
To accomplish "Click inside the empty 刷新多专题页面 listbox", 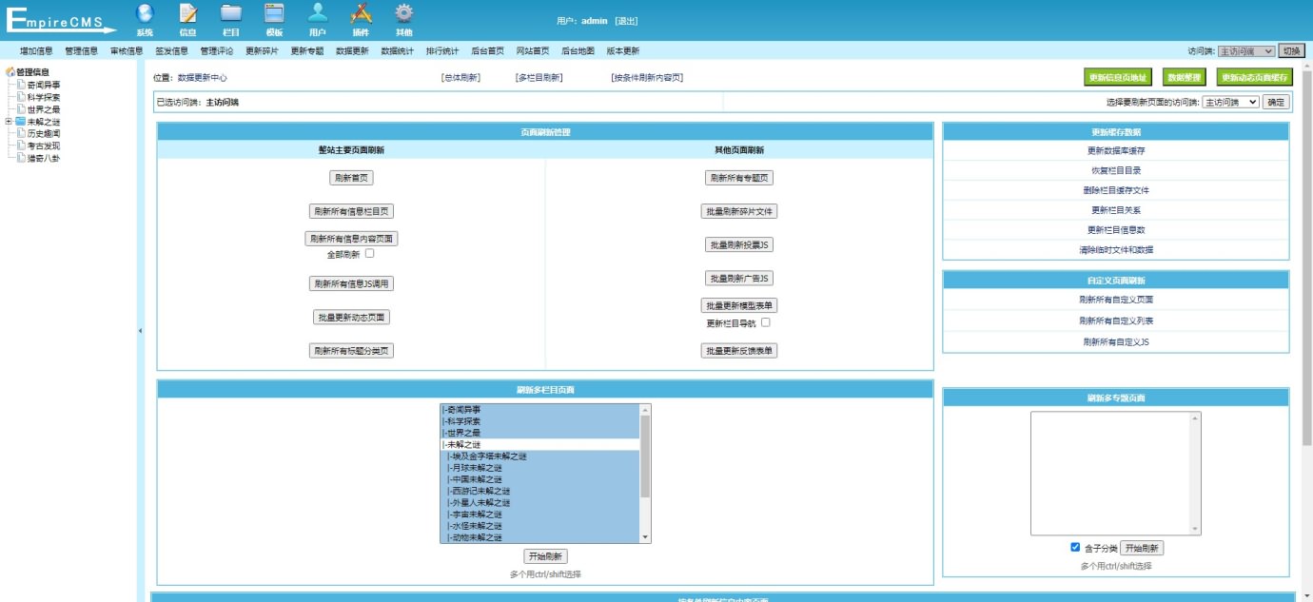I will [x=1115, y=474].
